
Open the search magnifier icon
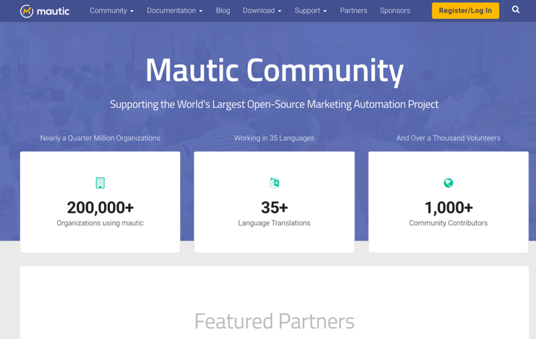coord(515,10)
